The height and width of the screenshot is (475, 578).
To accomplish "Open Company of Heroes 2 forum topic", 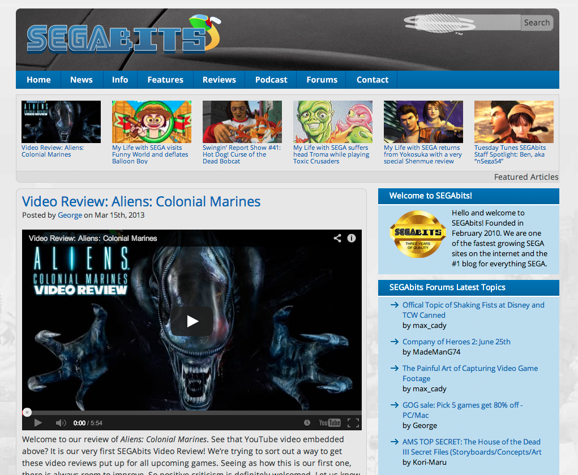I will pos(456,342).
